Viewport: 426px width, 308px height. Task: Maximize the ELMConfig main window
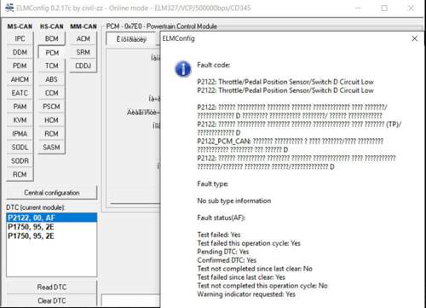point(384,8)
